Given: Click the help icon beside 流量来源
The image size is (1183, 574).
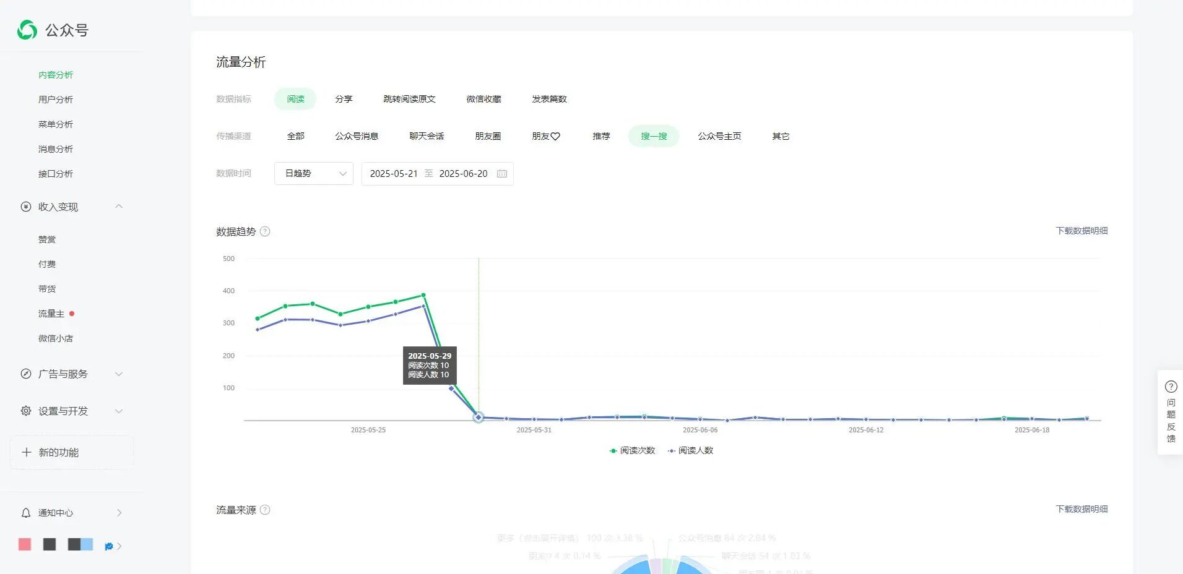Looking at the screenshot, I should point(265,510).
